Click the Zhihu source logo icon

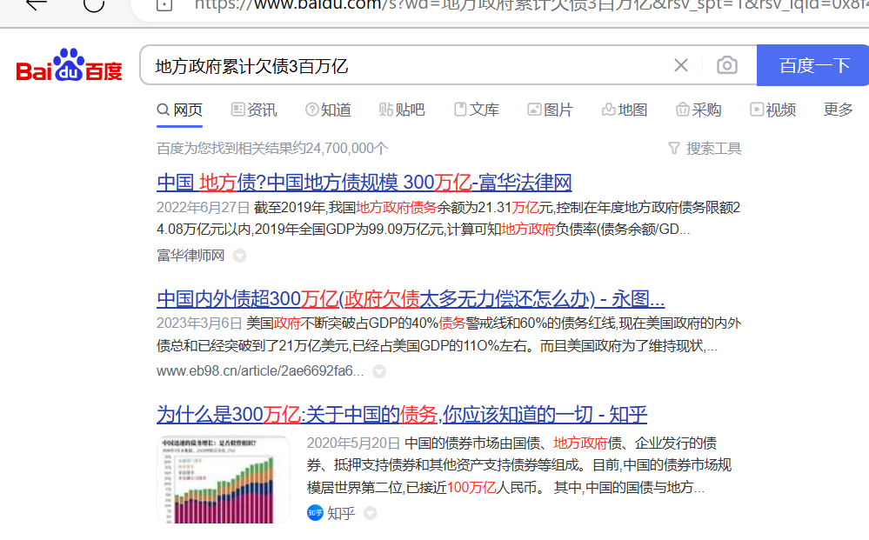[315, 513]
